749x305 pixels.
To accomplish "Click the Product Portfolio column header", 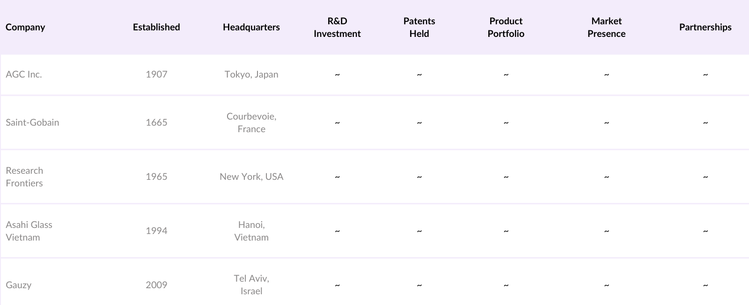I will pos(506,27).
